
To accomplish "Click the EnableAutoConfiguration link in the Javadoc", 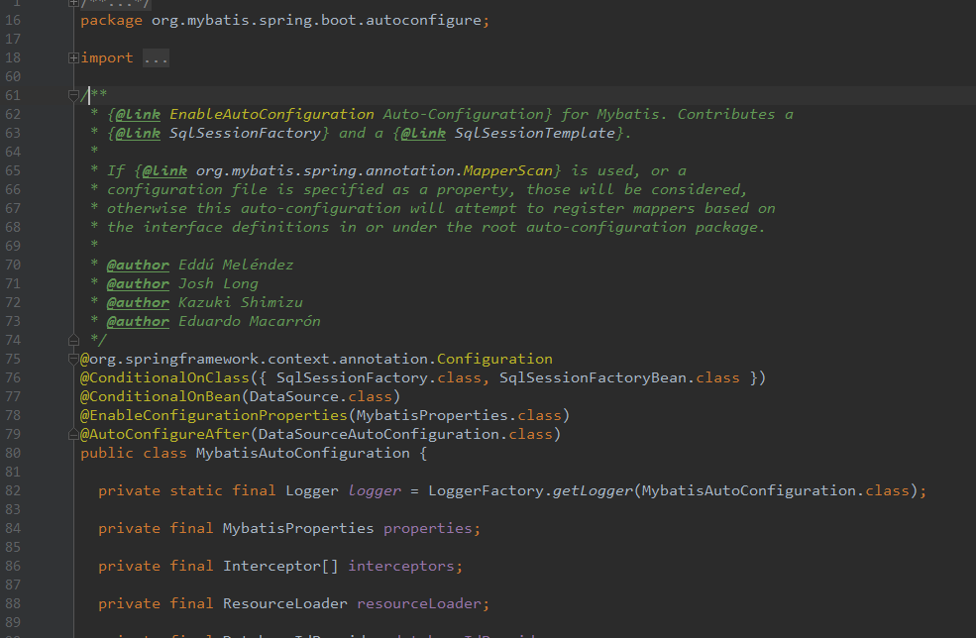I will click(x=272, y=115).
